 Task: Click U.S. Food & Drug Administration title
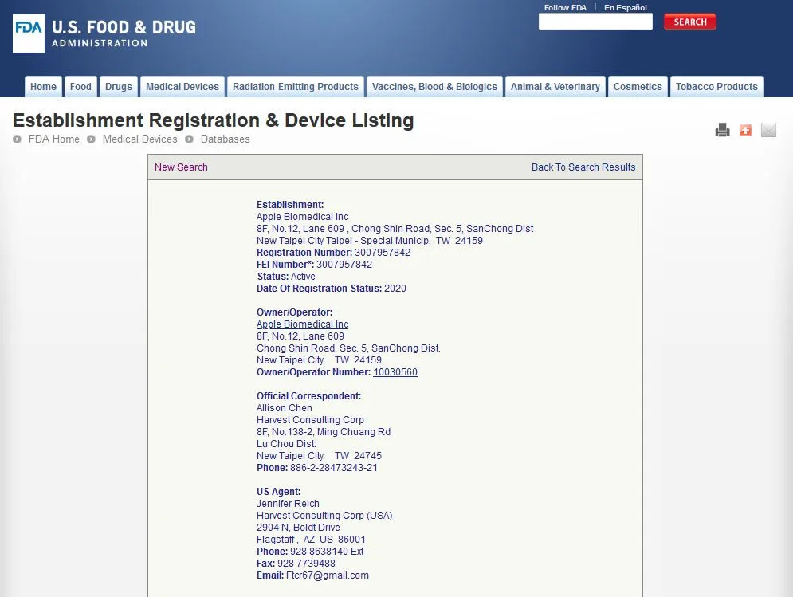(x=124, y=33)
